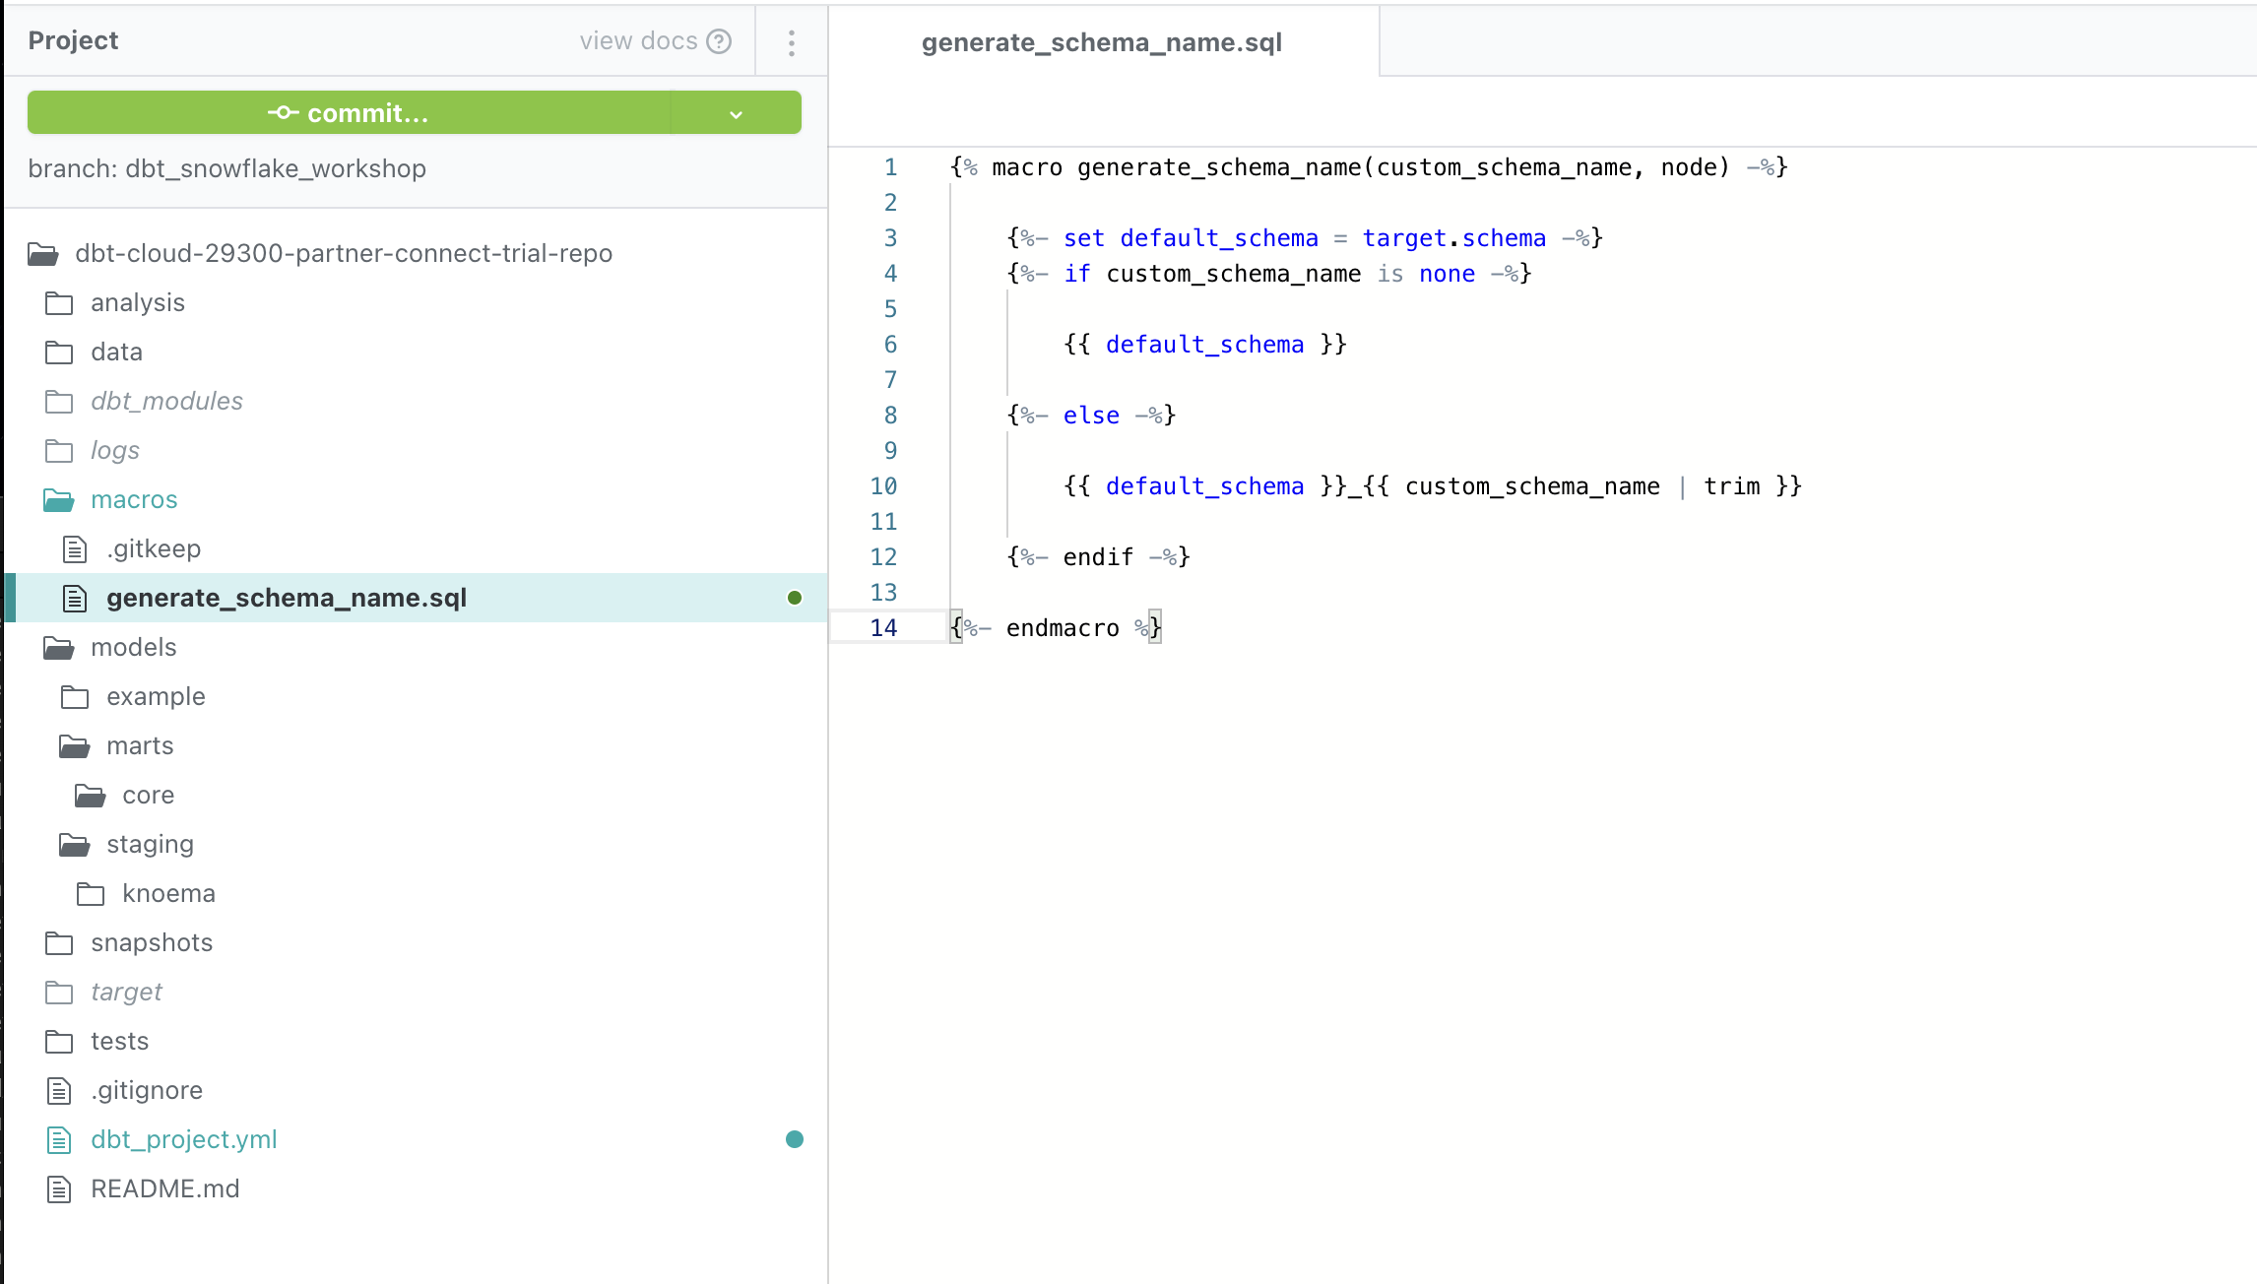Click the folder icon next to core

[90, 795]
